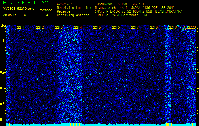Click the 2215 time marker
199x126 pixels.
click(97, 27)
